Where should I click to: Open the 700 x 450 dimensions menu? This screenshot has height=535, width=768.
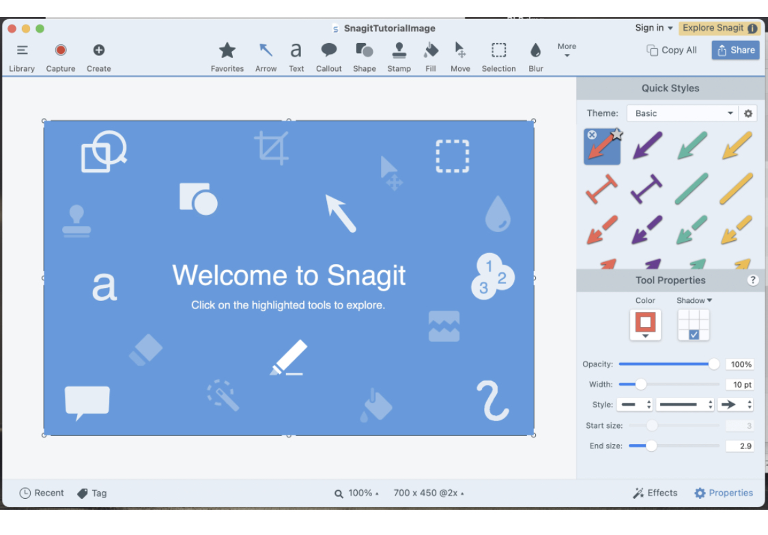(x=429, y=493)
